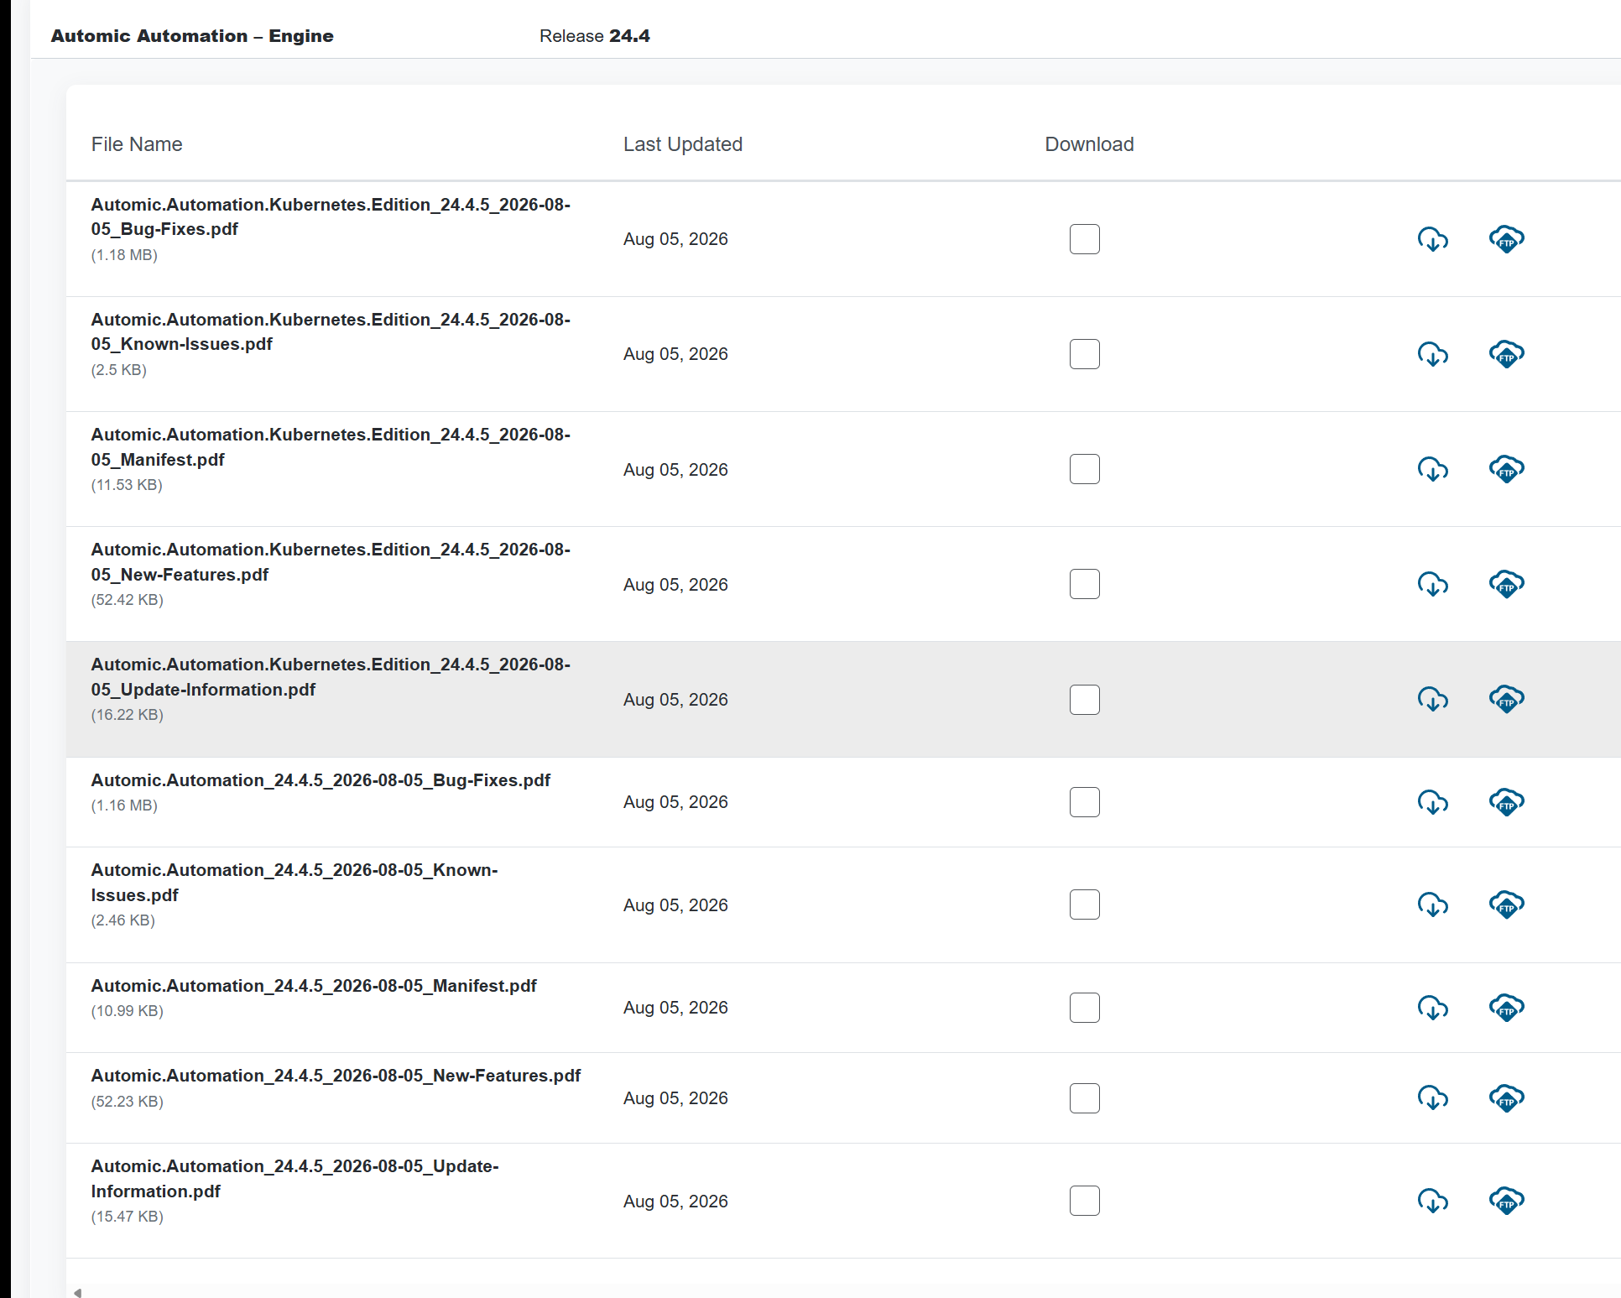
Task: Open Kubernetes Edition Bug-Fixes.pdf file name
Action: point(331,216)
